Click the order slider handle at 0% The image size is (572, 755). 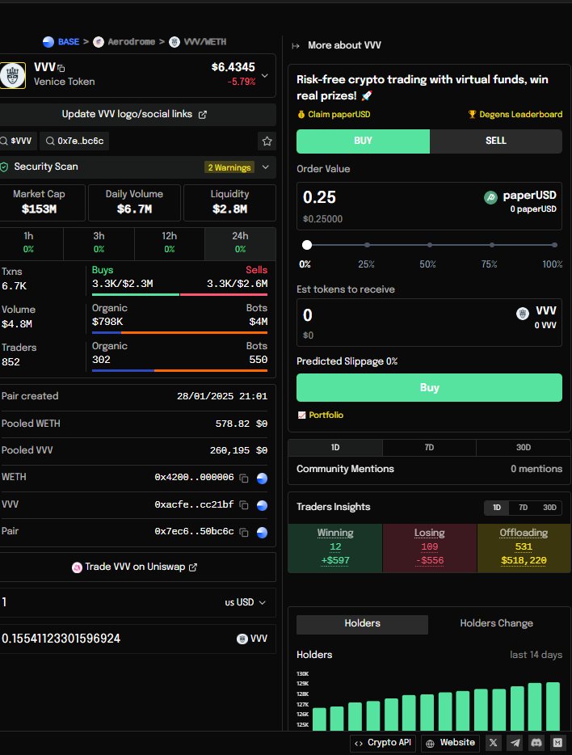[x=307, y=245]
